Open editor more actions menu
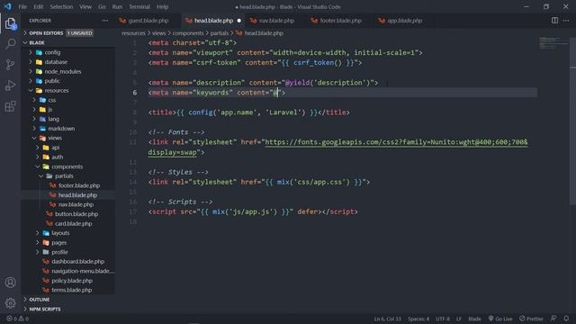 566,21
